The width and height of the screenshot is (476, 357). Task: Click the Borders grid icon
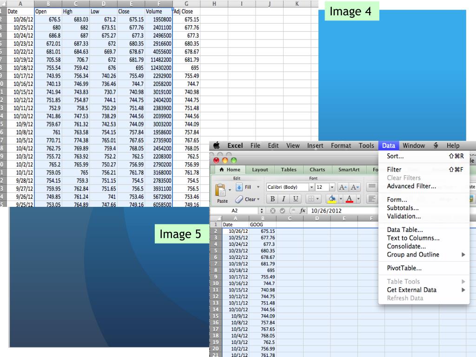pos(311,199)
